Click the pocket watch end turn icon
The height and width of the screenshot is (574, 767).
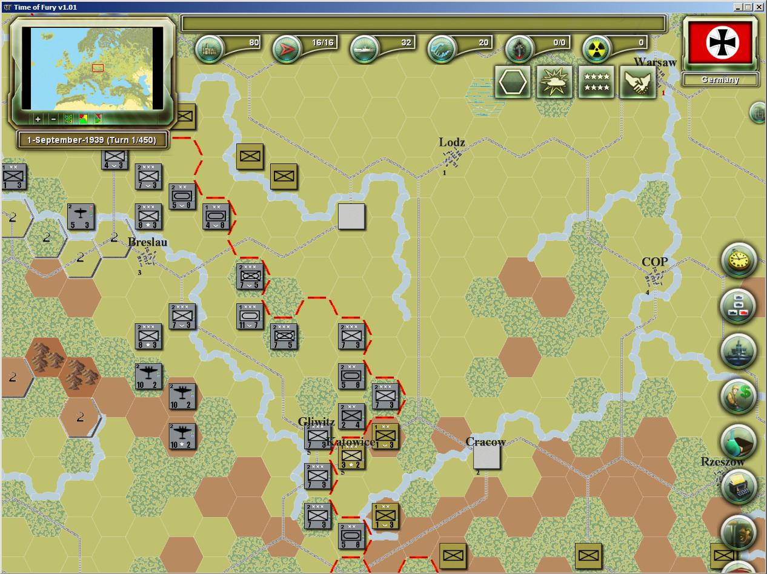739,262
